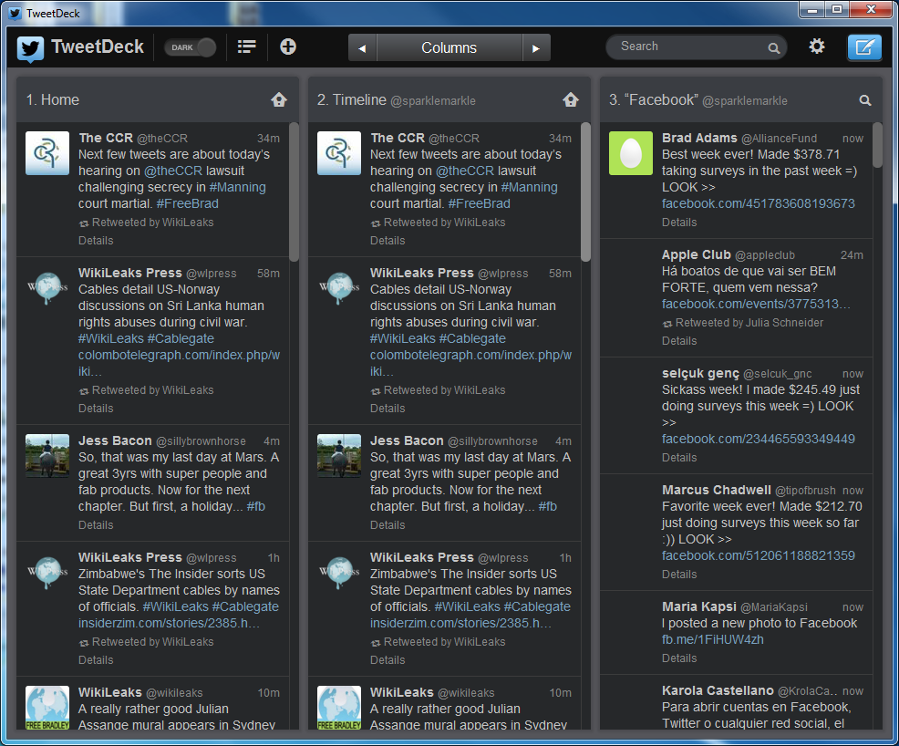899x746 pixels.
Task: Click the left arrow to navigate columns
Action: [x=362, y=47]
